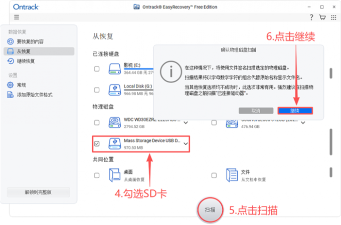The width and height of the screenshot is (341, 225).
Task: Click 继续 in the dialog
Action: point(295,111)
